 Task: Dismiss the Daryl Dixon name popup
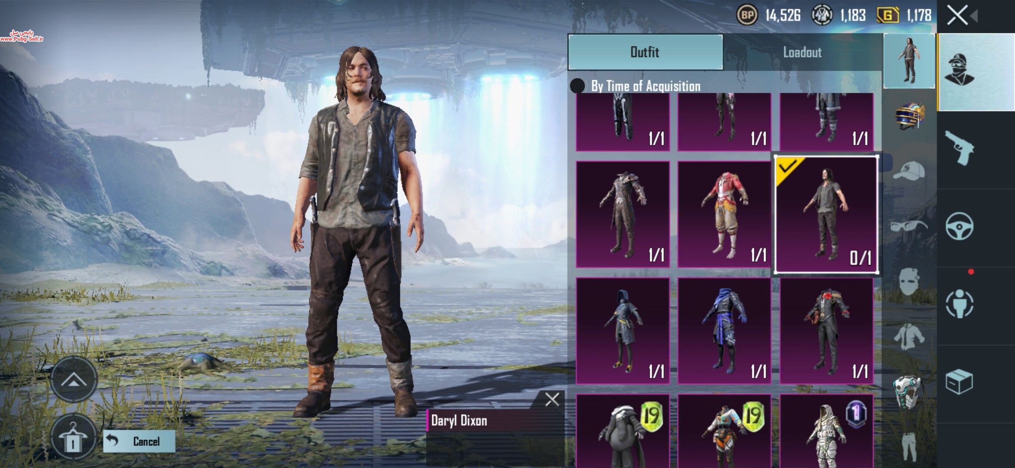552,399
